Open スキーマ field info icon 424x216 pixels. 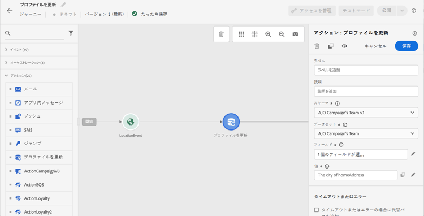(x=337, y=103)
